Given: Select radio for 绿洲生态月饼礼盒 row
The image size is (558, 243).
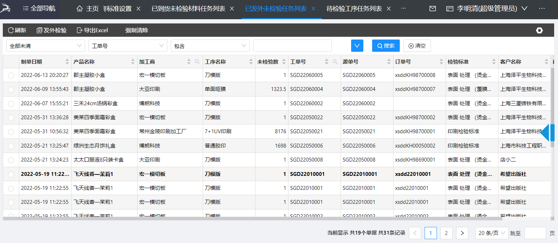Looking at the screenshot, I should click(11, 146).
